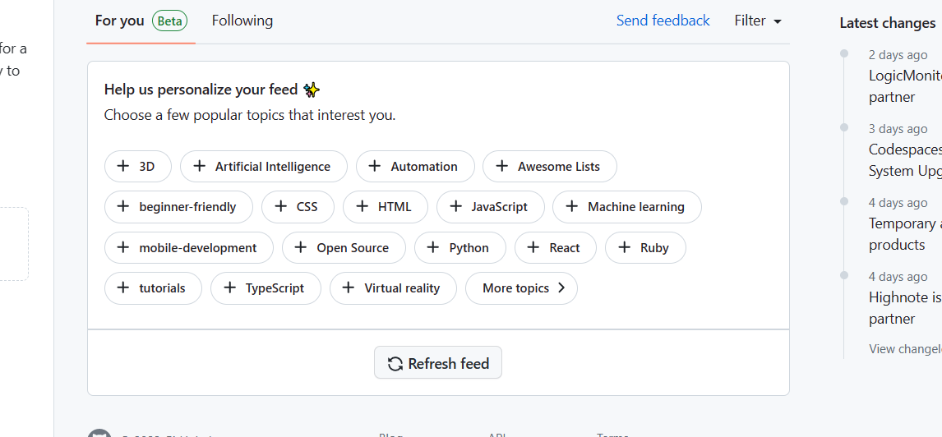Screen dimensions: 942x437
Task: Open the Send feedback link
Action: [x=663, y=21]
